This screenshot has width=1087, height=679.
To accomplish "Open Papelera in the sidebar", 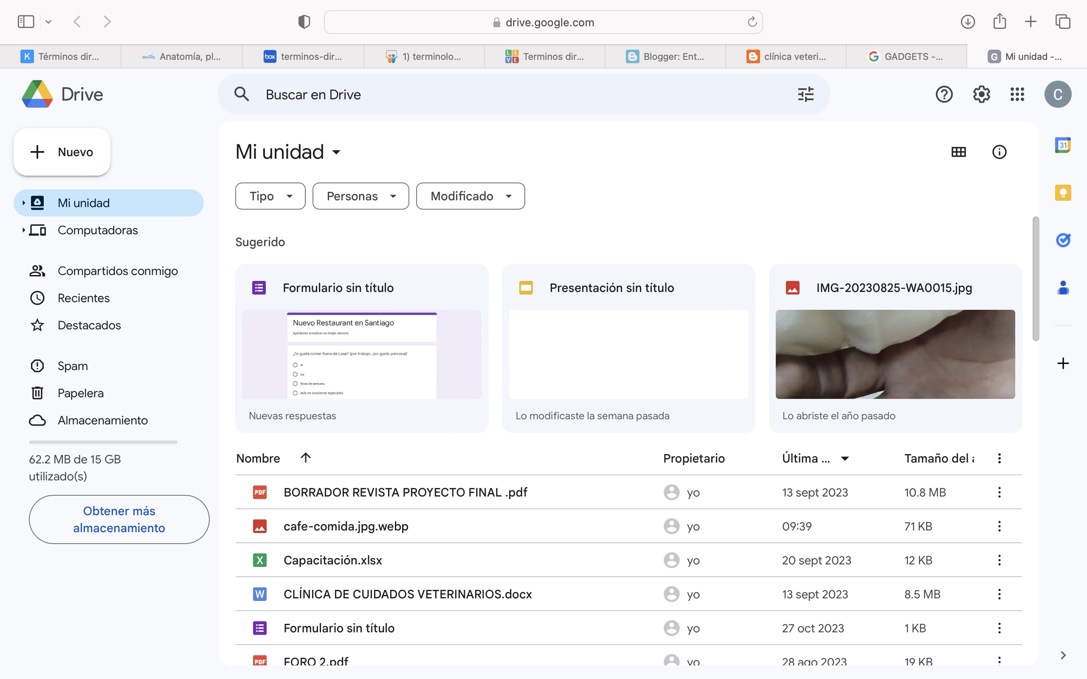I will point(80,393).
